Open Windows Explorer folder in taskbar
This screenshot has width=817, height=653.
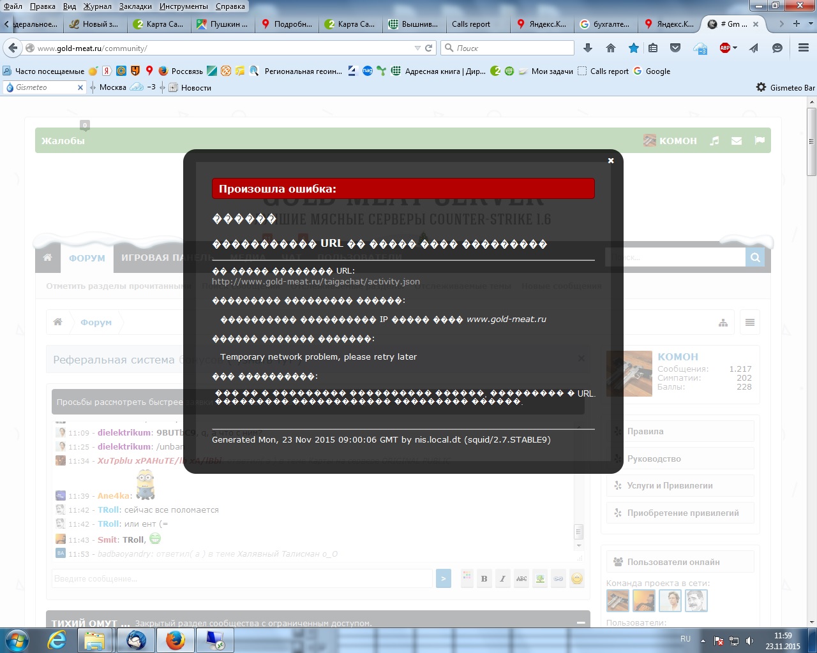pos(94,640)
